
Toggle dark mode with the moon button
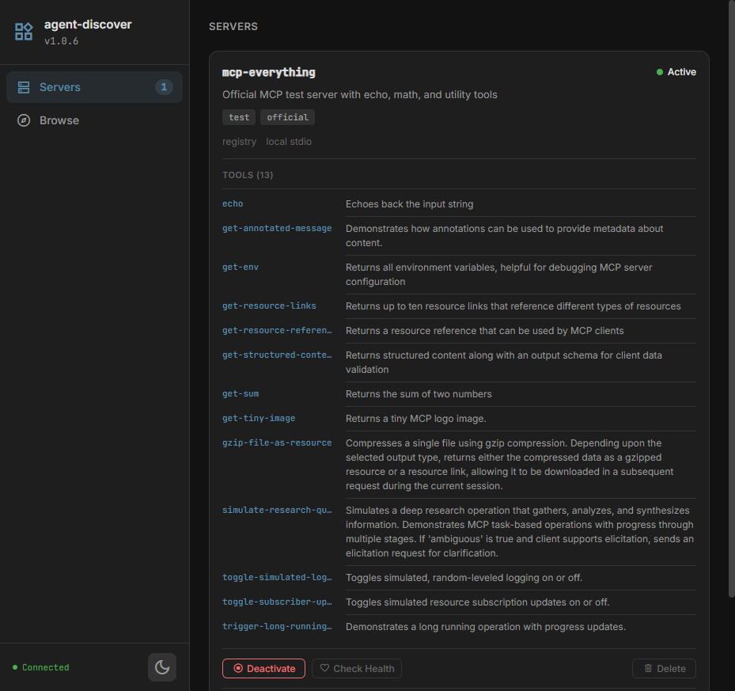pos(162,667)
